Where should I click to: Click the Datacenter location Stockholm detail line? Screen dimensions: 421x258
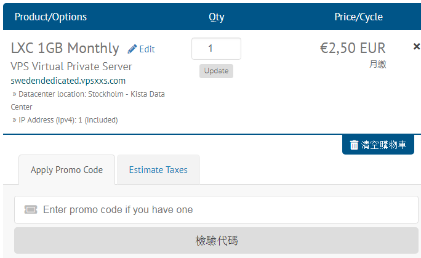click(x=88, y=100)
